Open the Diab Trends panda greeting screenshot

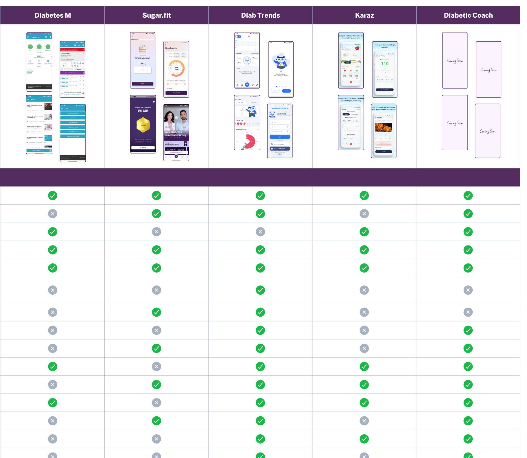point(281,69)
